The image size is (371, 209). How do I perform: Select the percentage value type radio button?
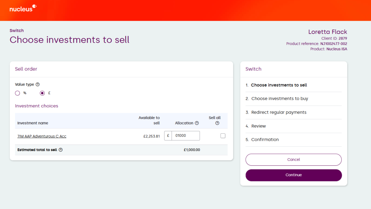[18, 93]
